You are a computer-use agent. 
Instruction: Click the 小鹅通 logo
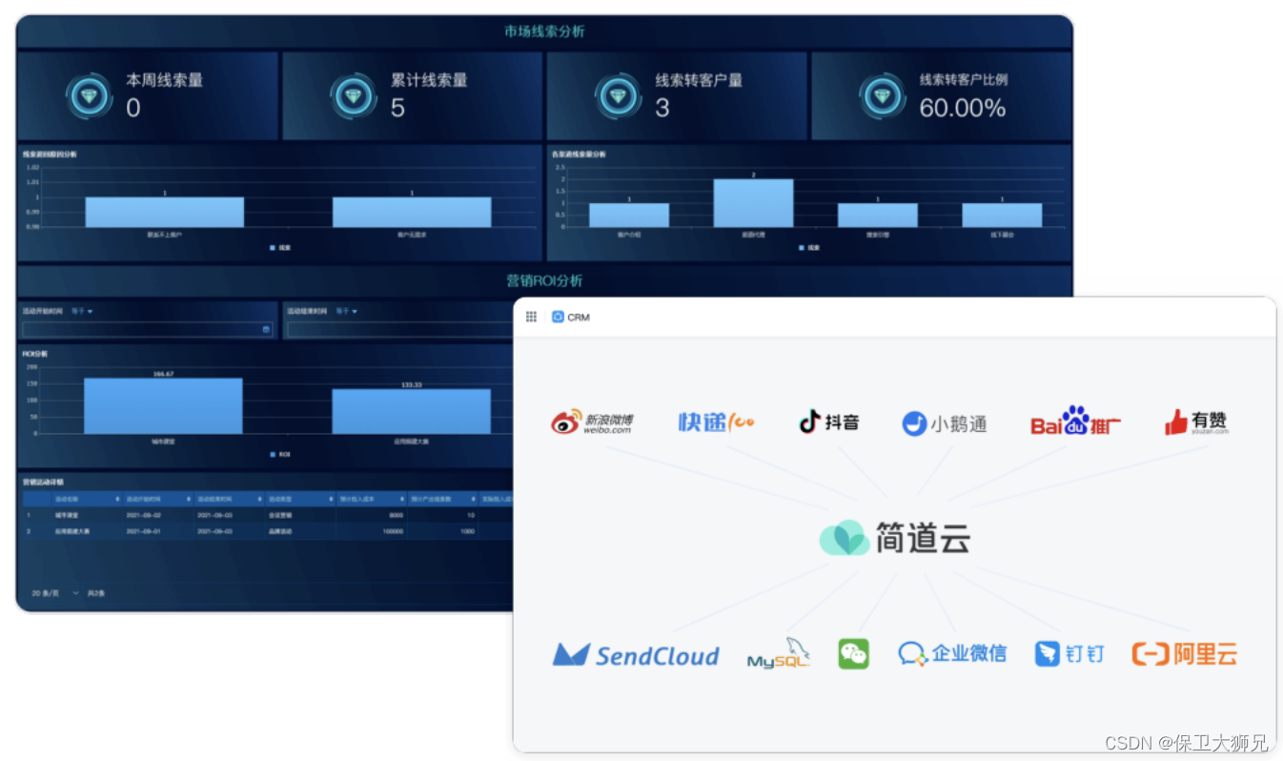(944, 423)
